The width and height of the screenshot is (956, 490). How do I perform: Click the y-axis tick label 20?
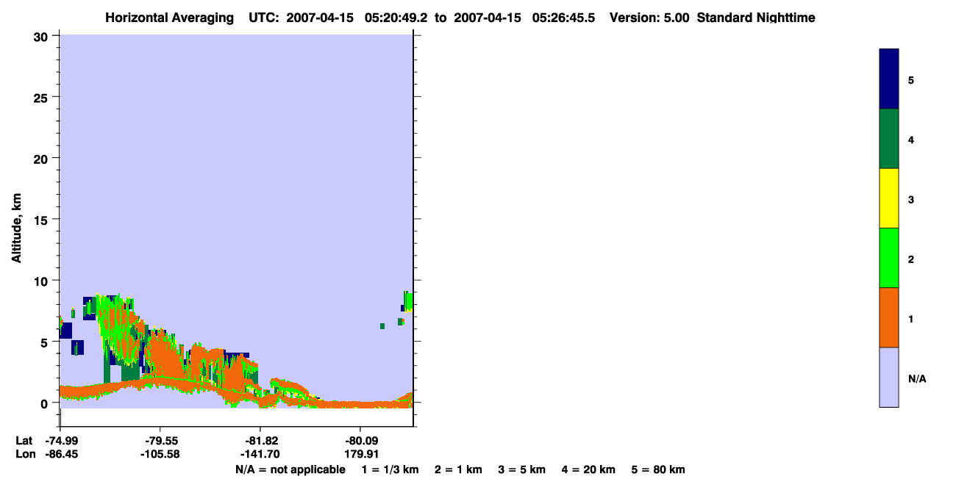(x=43, y=158)
